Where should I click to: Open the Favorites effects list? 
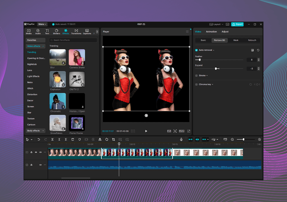point(36,40)
